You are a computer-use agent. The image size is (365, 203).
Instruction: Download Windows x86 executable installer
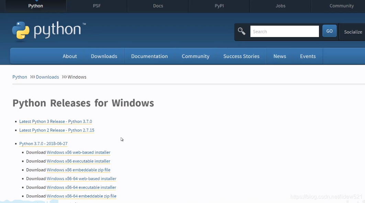(78, 161)
